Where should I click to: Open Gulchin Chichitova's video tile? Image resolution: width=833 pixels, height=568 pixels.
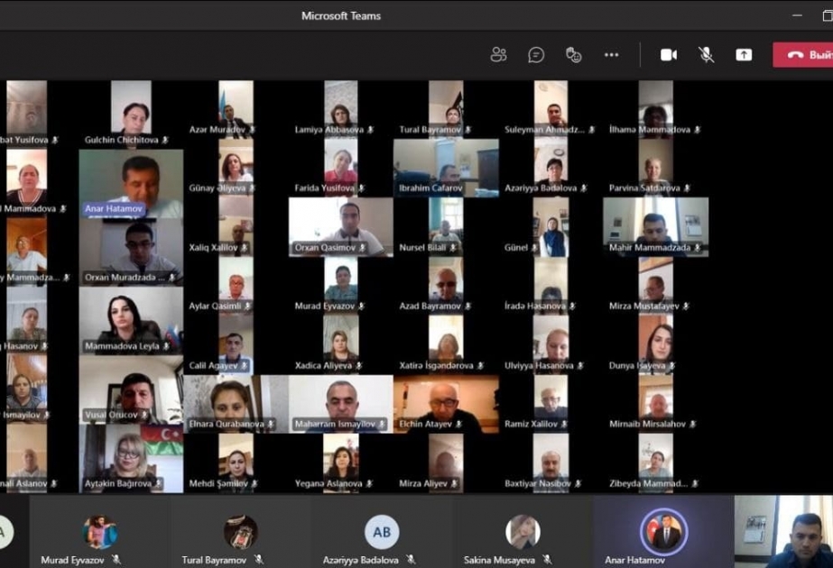coord(131,113)
